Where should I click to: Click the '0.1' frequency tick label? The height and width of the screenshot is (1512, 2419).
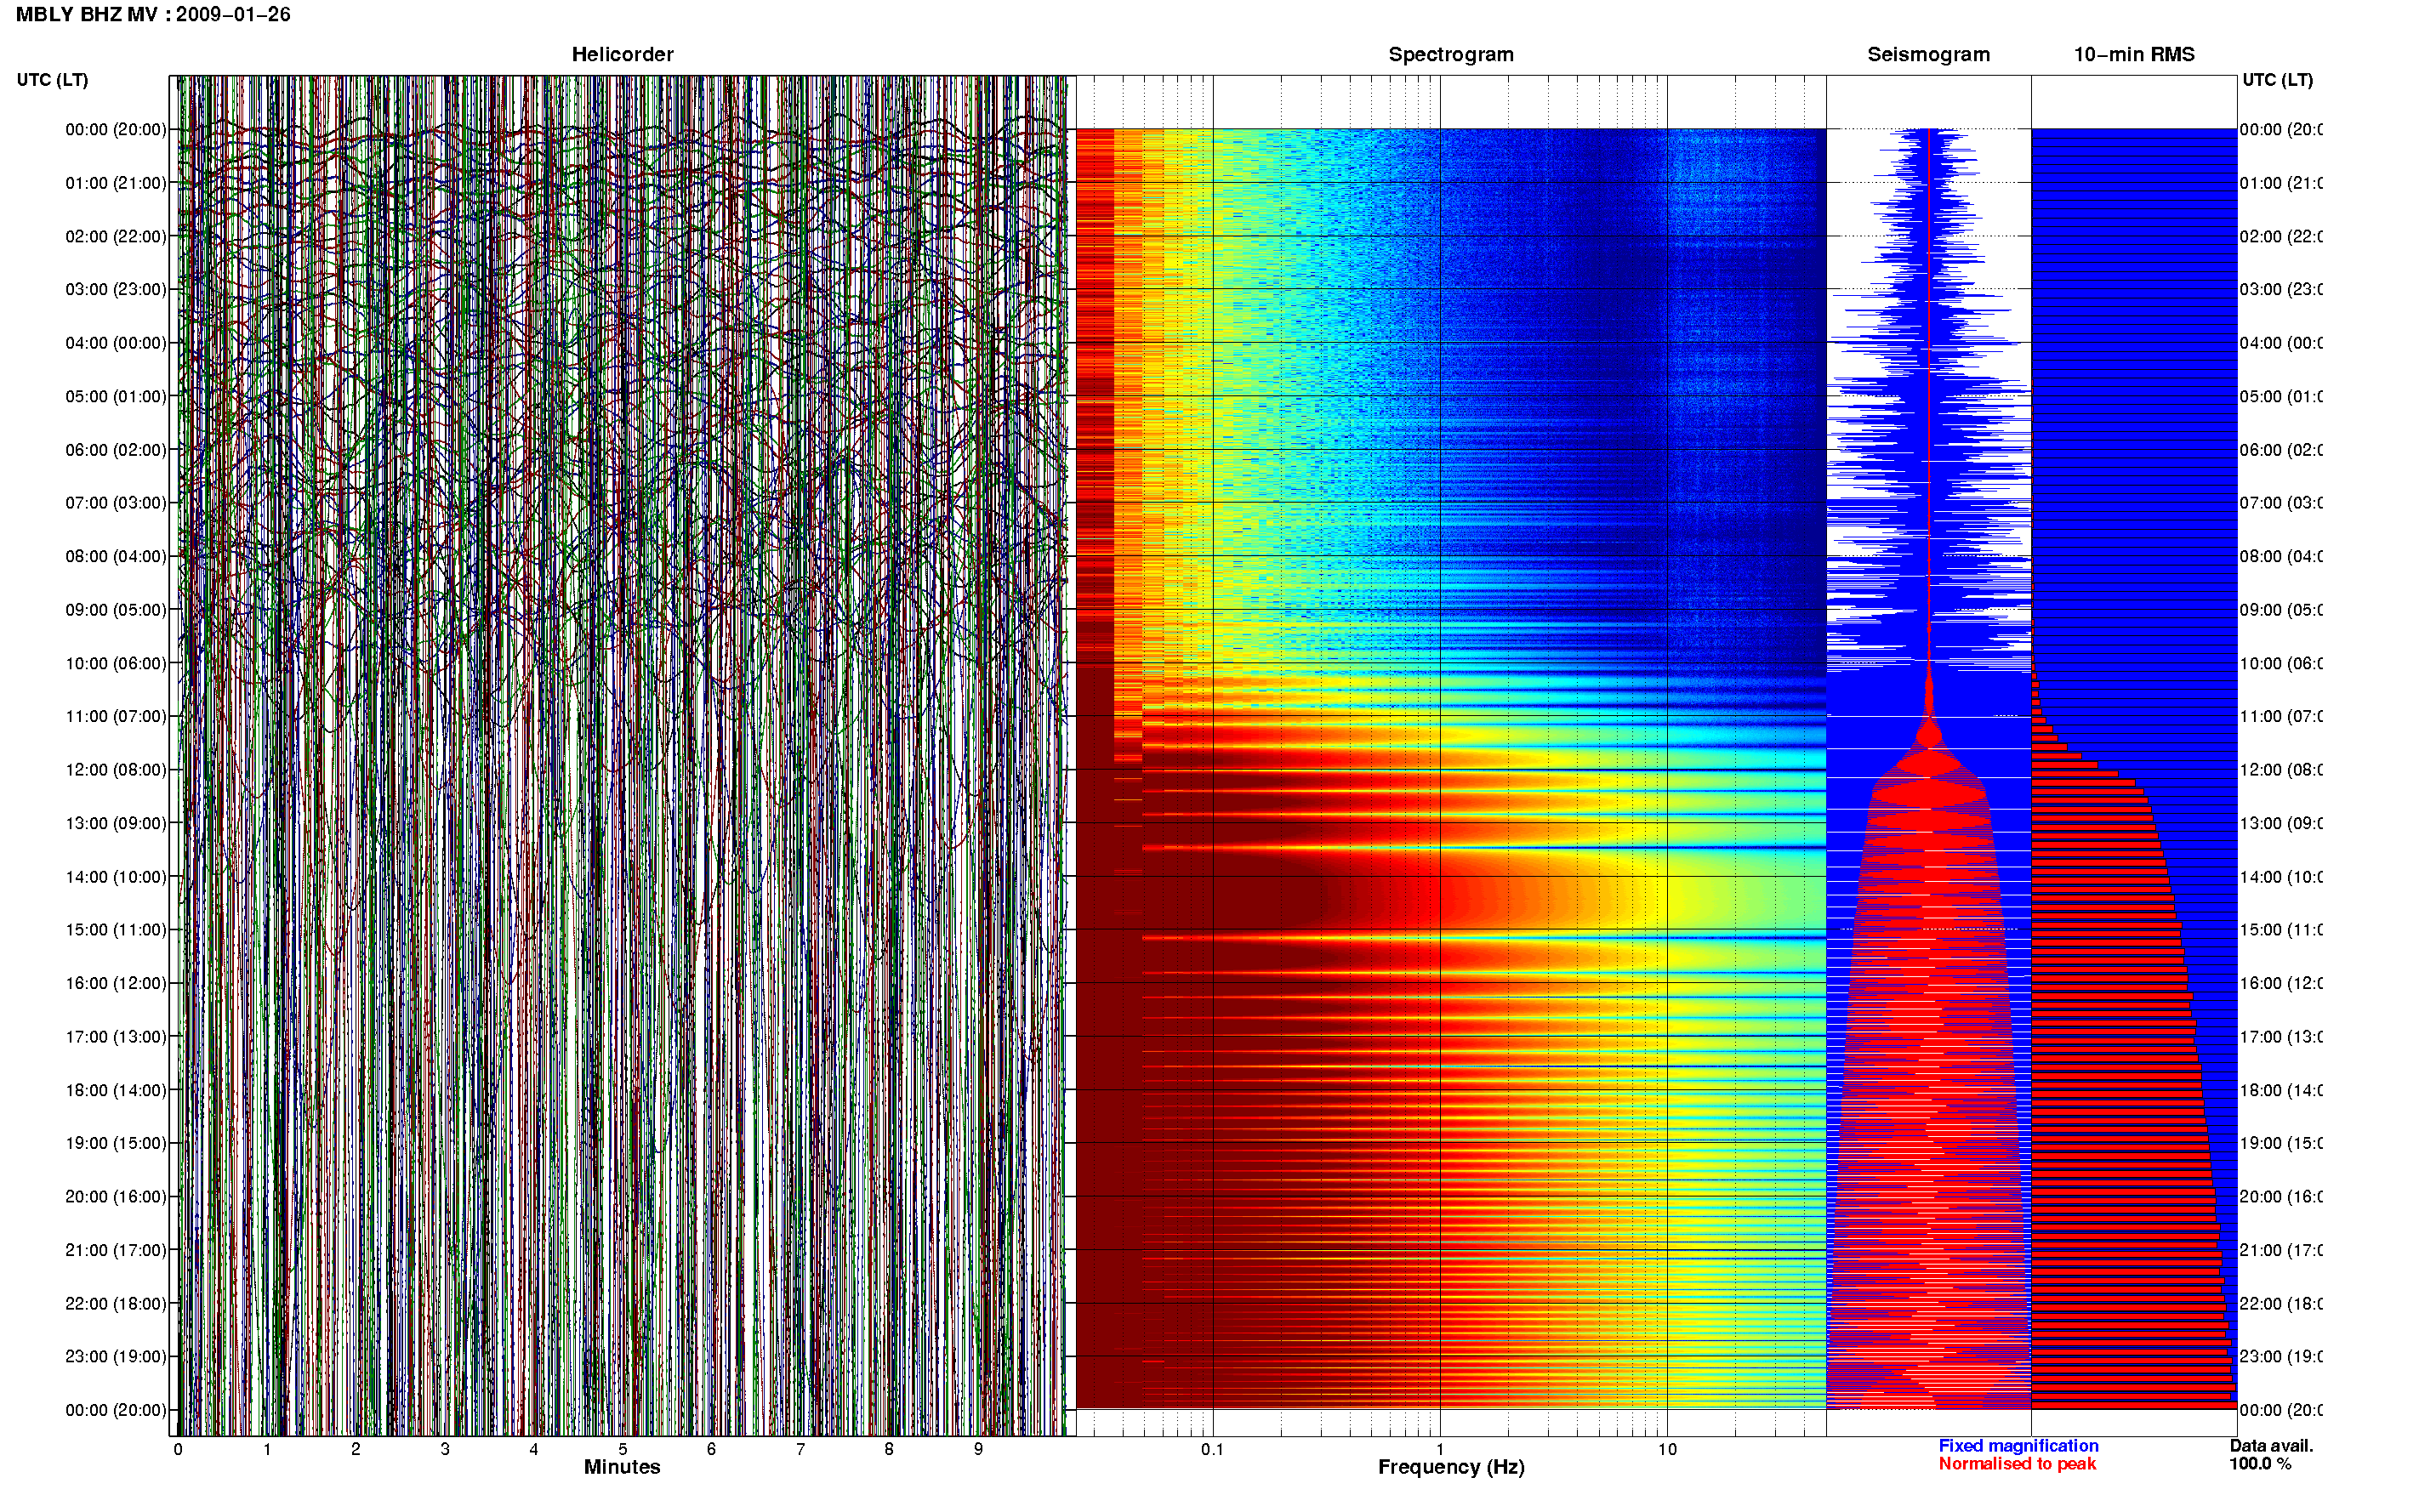coord(1212,1449)
